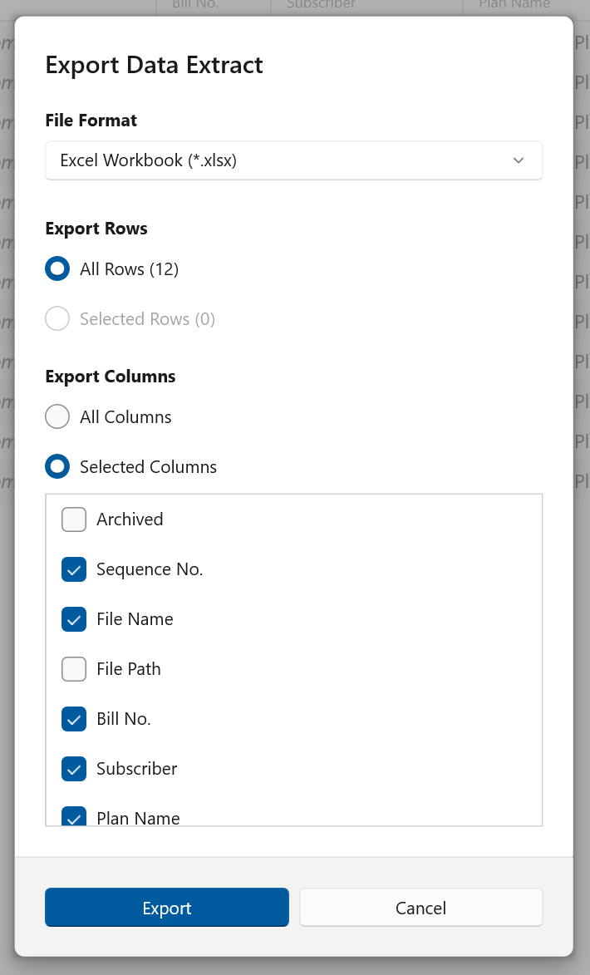Enable the Archived column checkbox

click(74, 520)
